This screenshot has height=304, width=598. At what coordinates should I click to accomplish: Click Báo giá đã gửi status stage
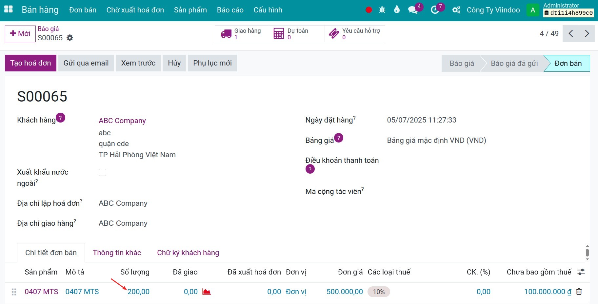(514, 64)
